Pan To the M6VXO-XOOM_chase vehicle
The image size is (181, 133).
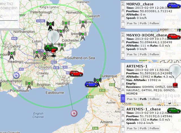(132, 54)
